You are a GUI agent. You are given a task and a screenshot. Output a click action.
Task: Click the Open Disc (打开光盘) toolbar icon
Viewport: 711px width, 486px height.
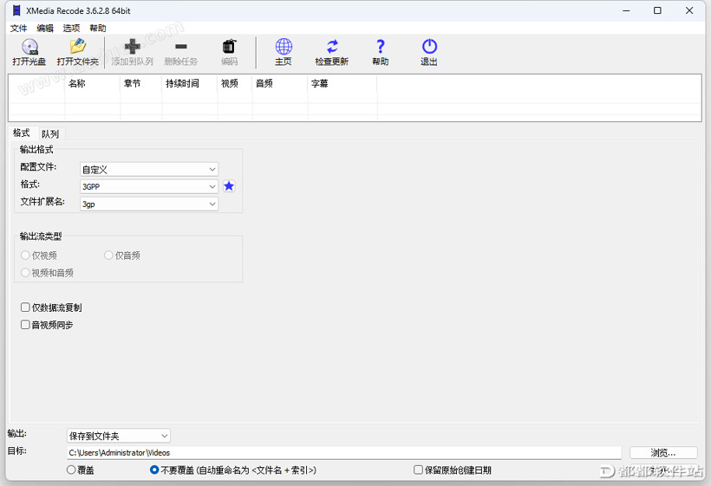pyautogui.click(x=29, y=47)
